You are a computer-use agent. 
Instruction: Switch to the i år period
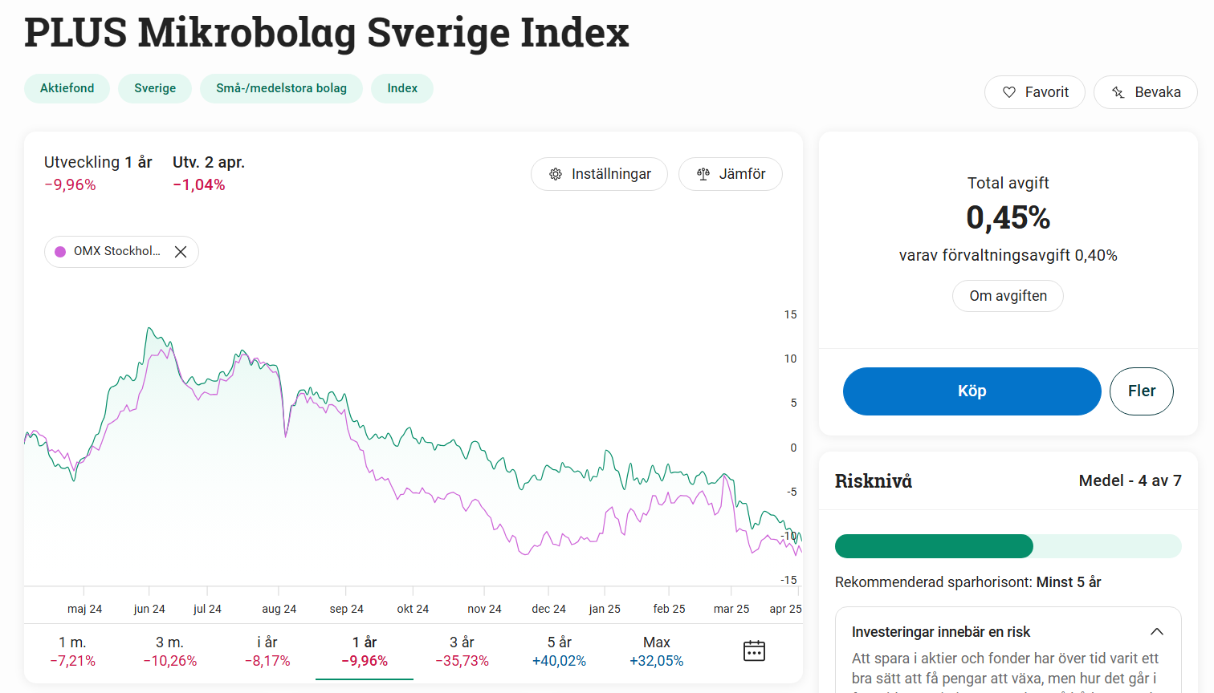click(267, 651)
